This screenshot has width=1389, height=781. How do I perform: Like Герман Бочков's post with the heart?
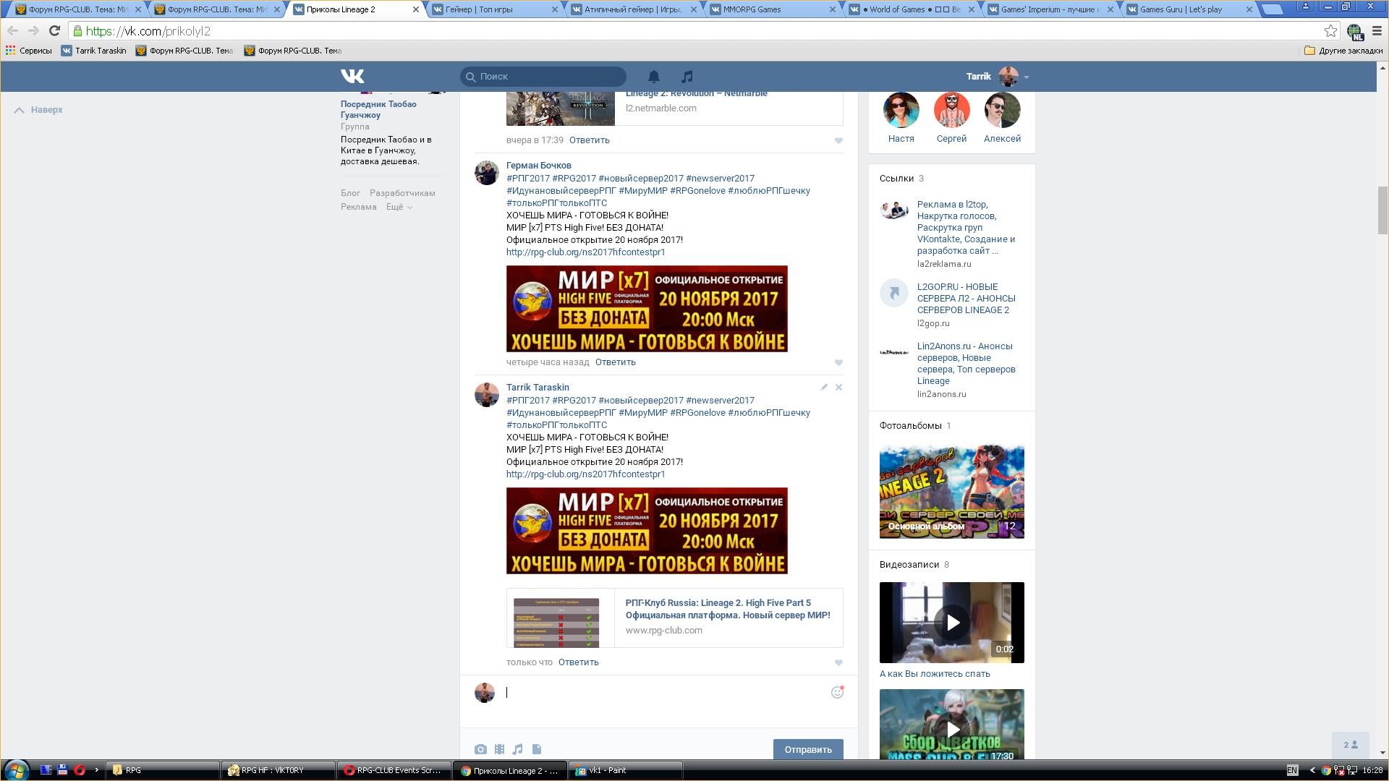tap(838, 362)
